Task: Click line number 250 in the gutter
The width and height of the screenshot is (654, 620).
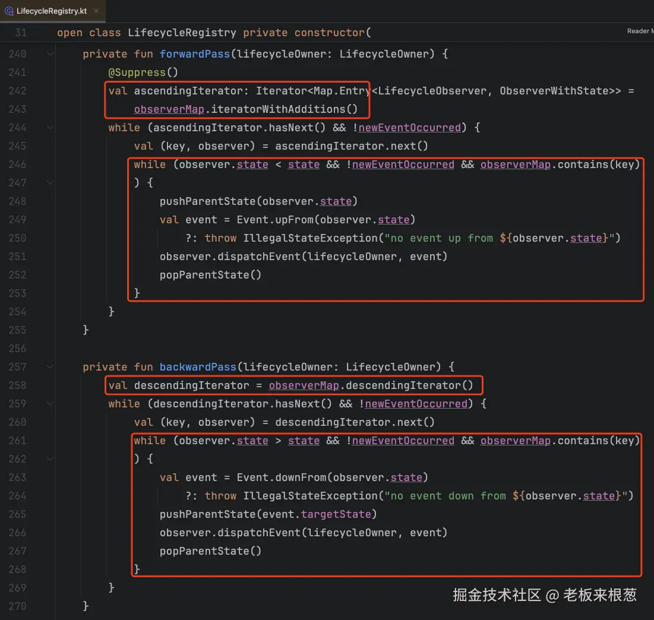Action: [x=17, y=238]
